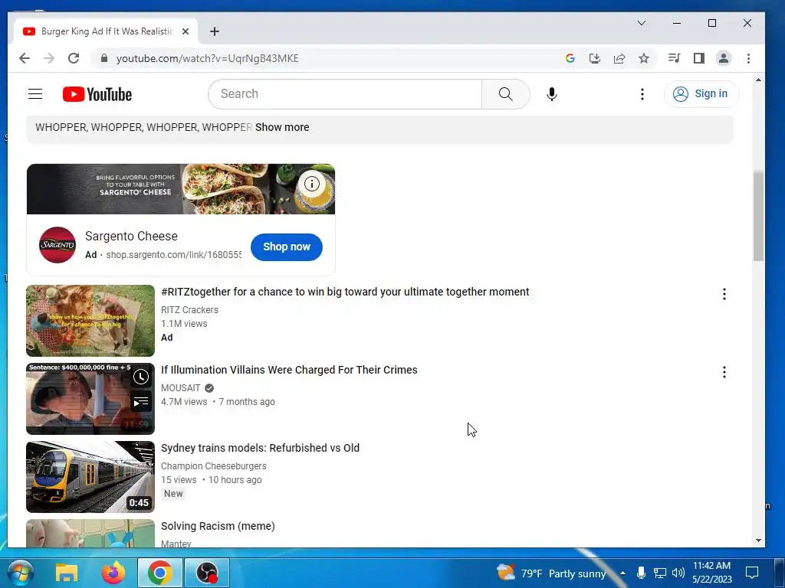Open a new tab with plus button
Screen dimensions: 785x588
click(215, 31)
